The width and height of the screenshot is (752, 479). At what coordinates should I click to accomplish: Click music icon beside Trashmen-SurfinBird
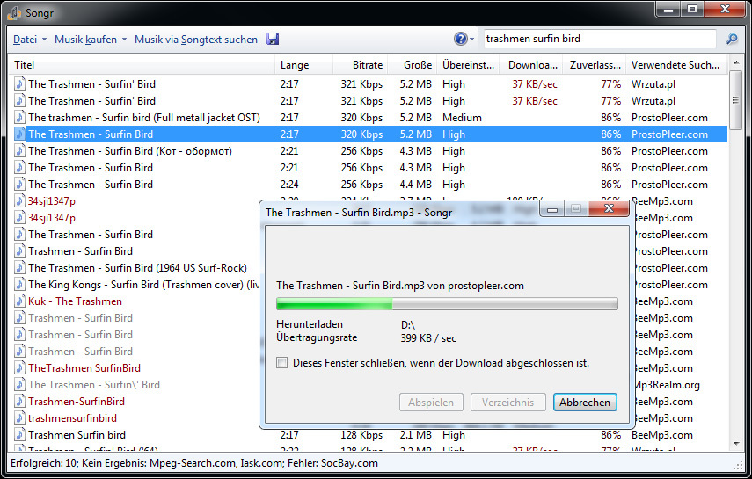tap(19, 402)
